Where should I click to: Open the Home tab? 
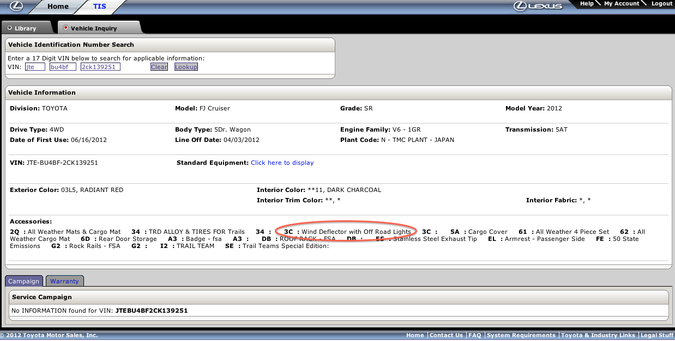(58, 7)
